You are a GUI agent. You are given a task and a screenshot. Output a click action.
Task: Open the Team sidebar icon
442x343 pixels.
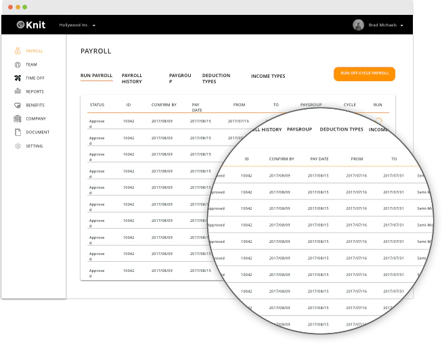tap(18, 64)
